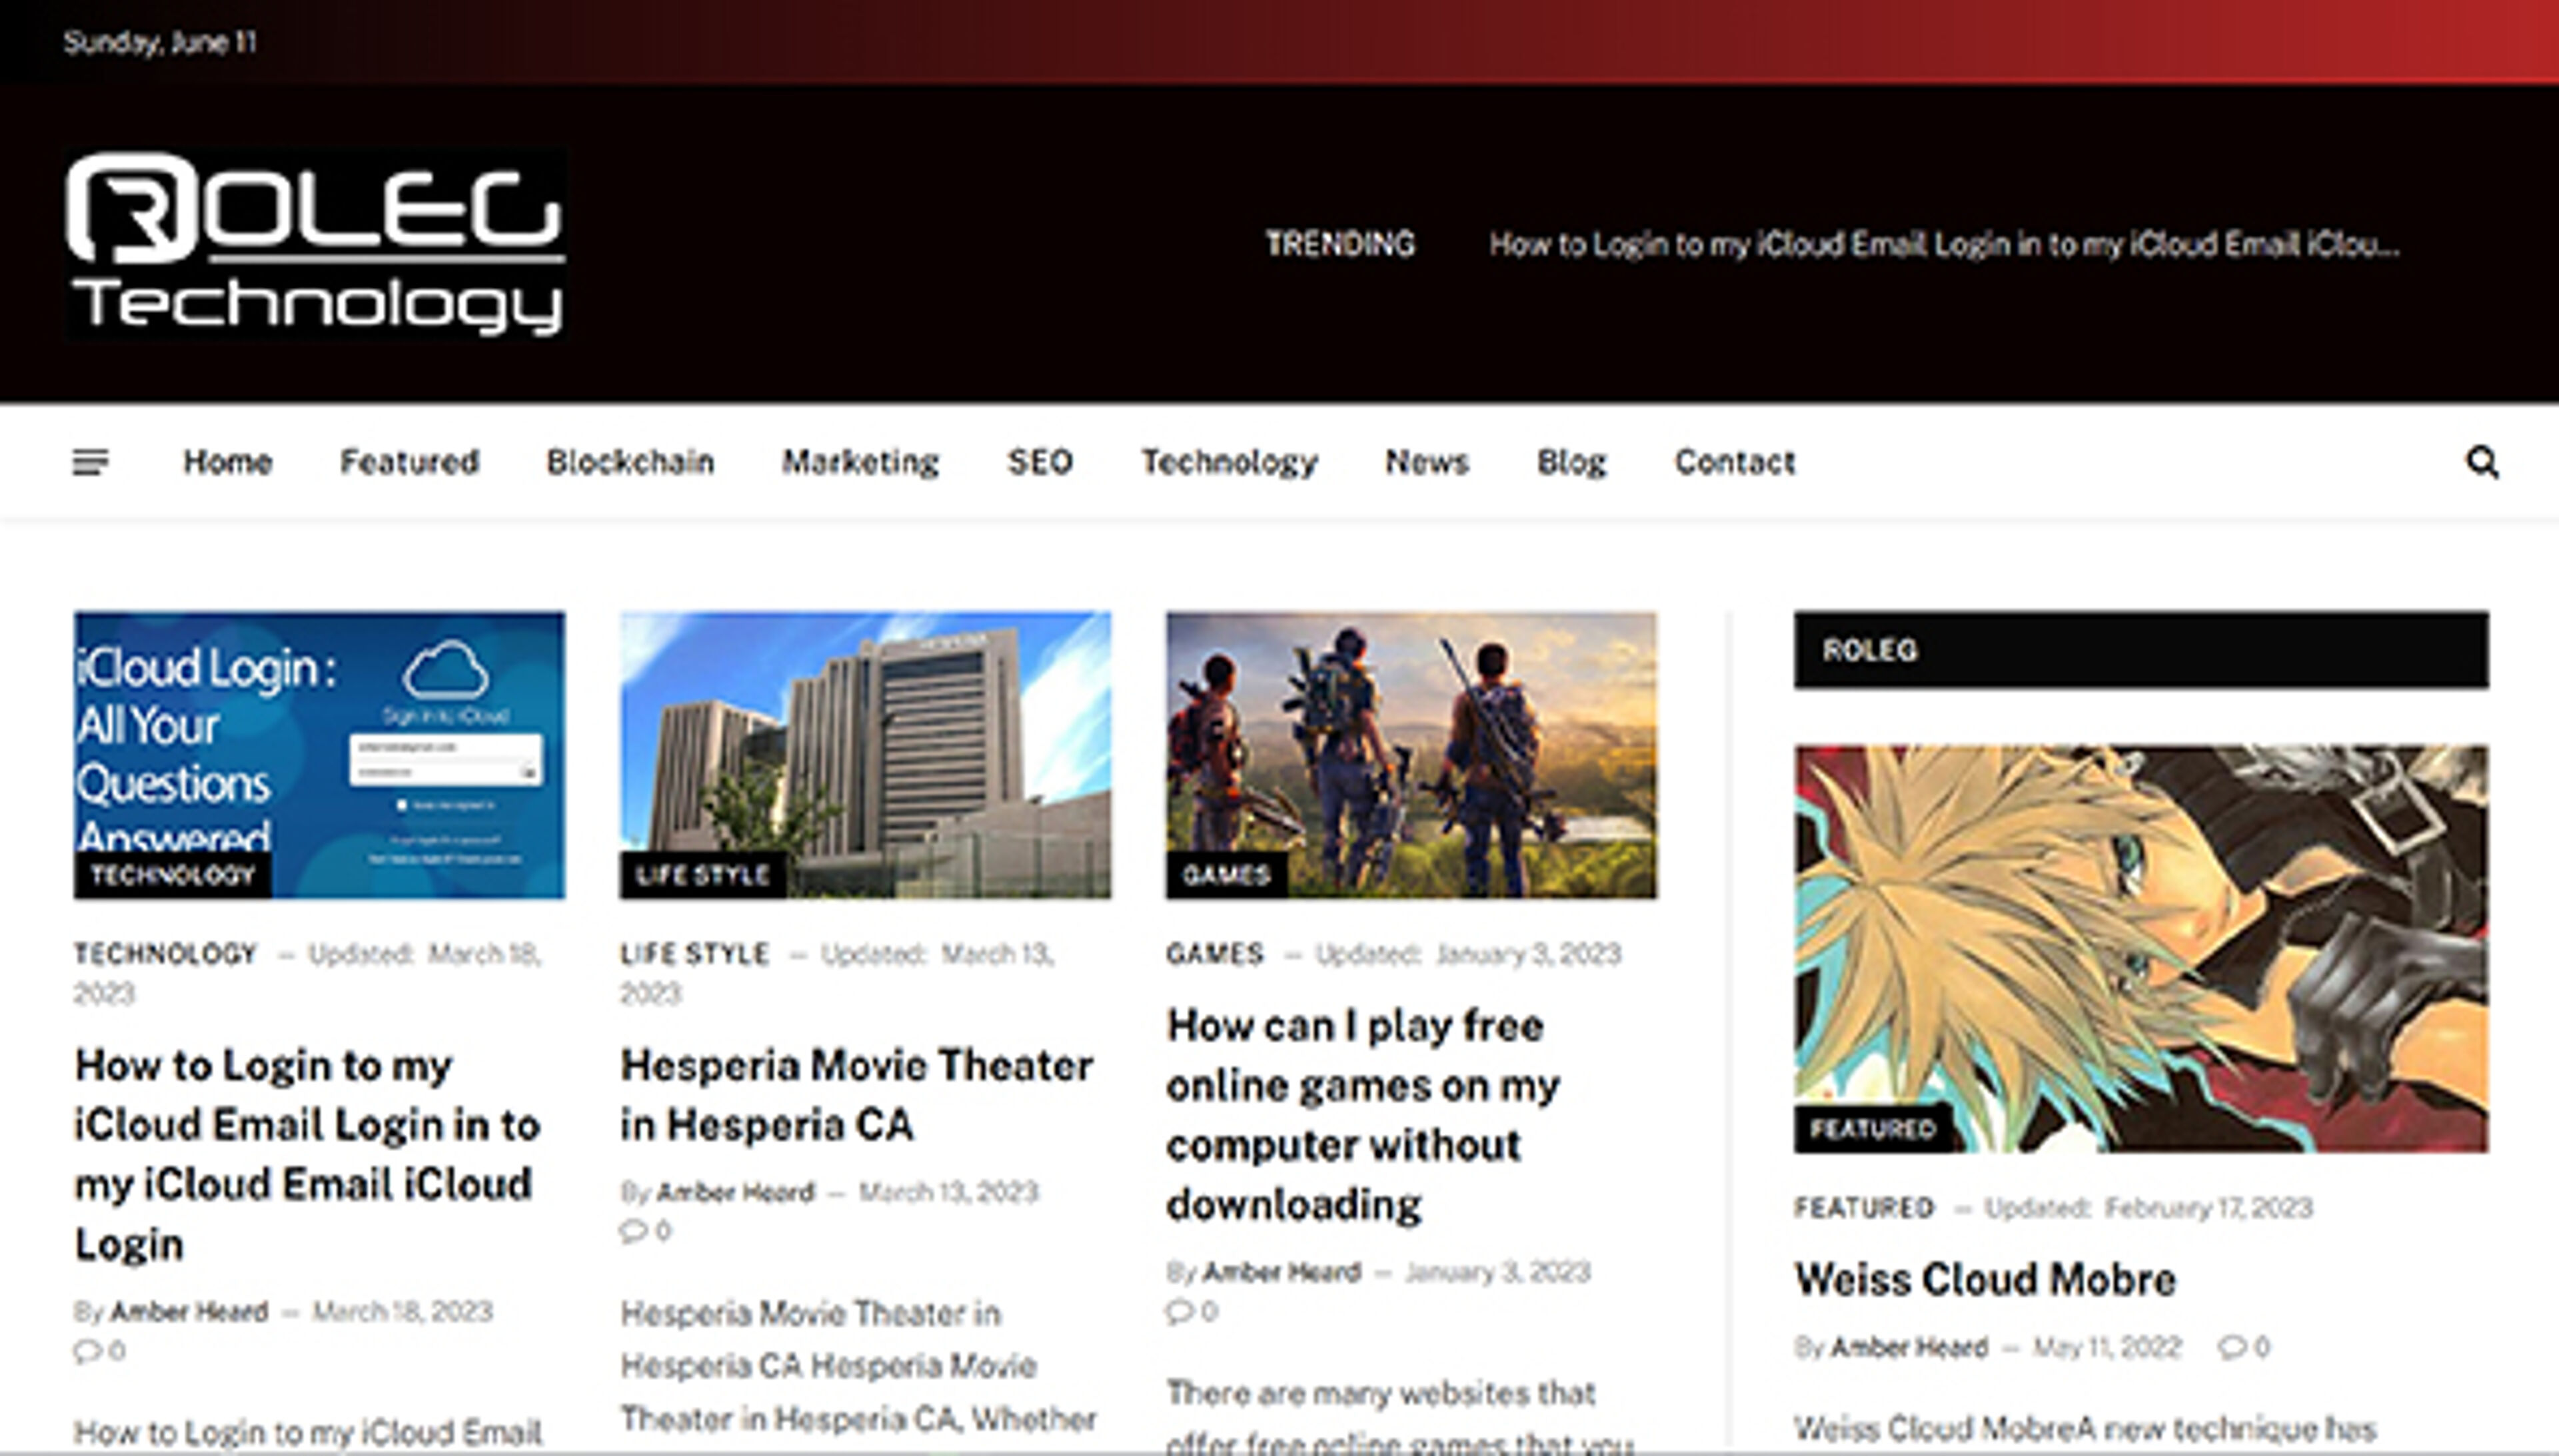Click the search magnifier icon
The height and width of the screenshot is (1456, 2559).
click(2482, 462)
